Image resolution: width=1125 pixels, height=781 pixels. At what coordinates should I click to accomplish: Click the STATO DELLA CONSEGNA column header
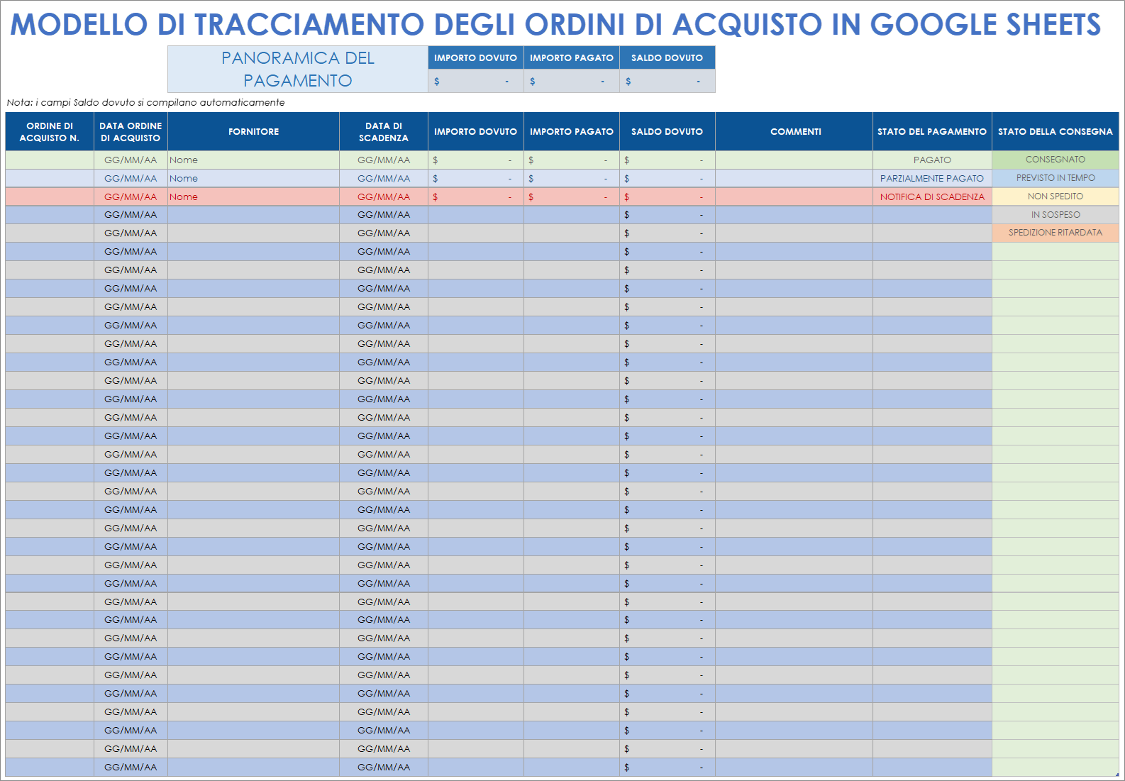[x=1055, y=131]
